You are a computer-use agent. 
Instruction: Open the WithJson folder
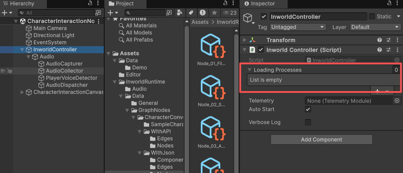[163, 153]
